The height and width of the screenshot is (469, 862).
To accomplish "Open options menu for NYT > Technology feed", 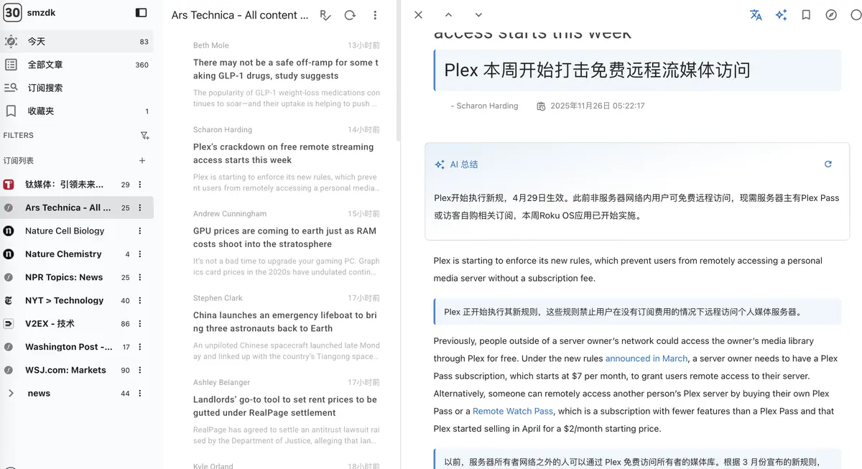I will tap(140, 301).
